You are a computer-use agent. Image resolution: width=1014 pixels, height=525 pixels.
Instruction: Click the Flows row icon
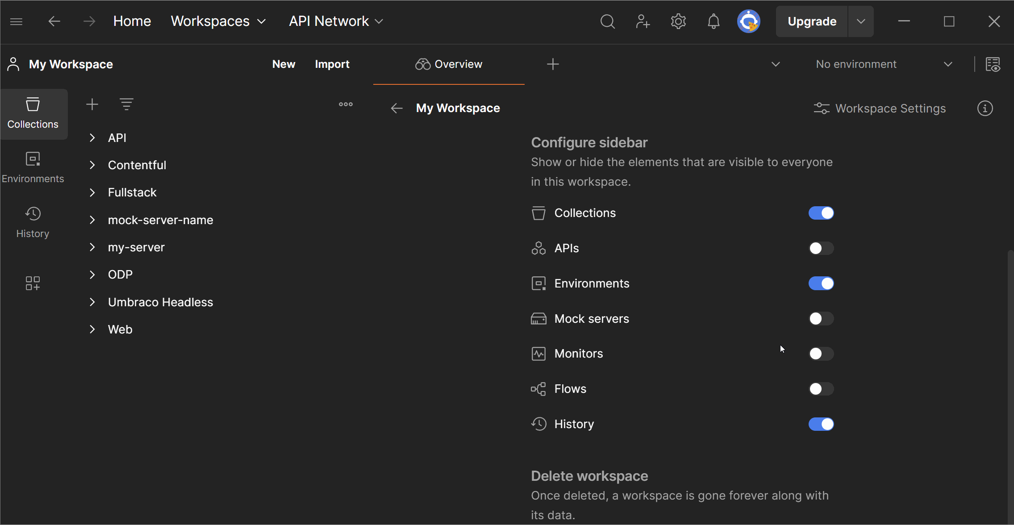(x=538, y=389)
